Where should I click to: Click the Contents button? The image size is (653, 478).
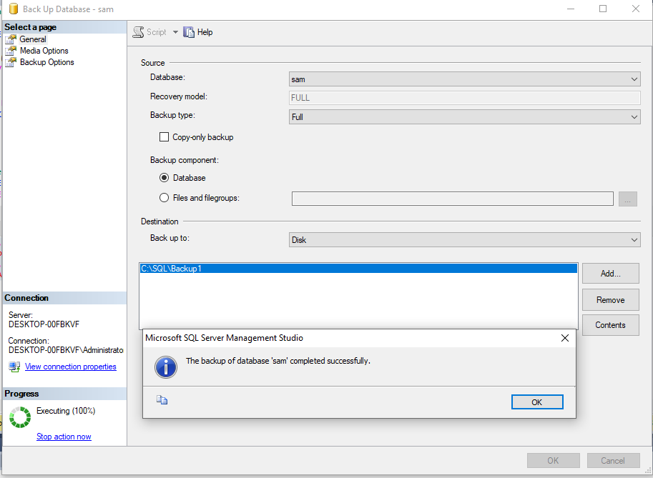tap(611, 325)
